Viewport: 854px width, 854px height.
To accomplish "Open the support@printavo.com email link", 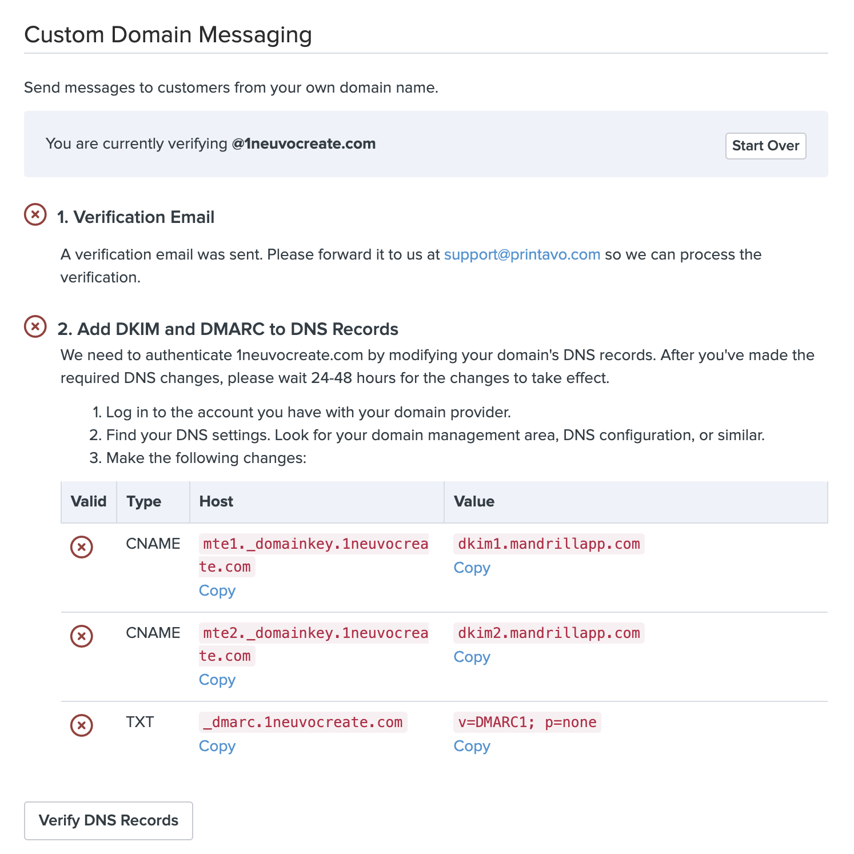I will pos(521,255).
